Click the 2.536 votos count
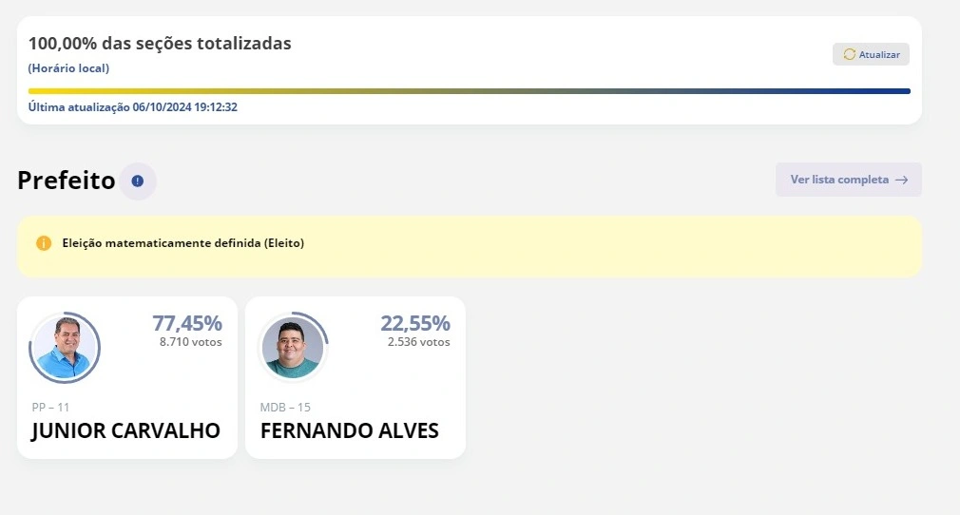960x515 pixels. (x=418, y=342)
